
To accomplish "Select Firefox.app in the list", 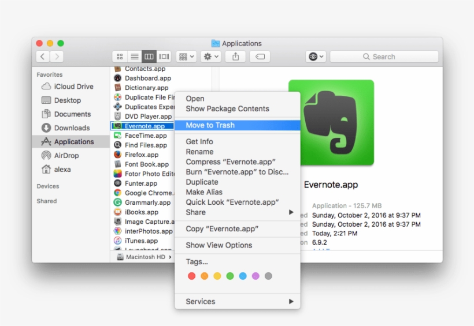I will click(136, 155).
